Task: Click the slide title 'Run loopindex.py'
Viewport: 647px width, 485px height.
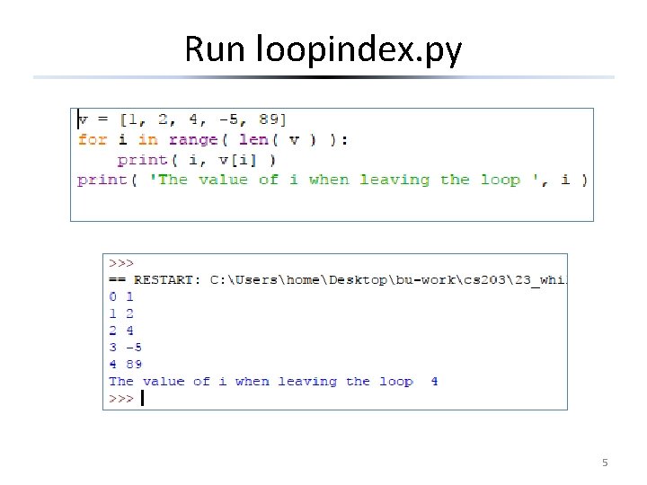Action: tap(323, 50)
